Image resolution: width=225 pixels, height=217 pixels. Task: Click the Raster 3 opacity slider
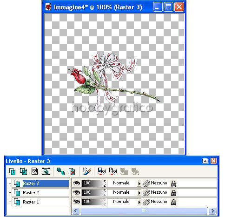tap(93, 183)
